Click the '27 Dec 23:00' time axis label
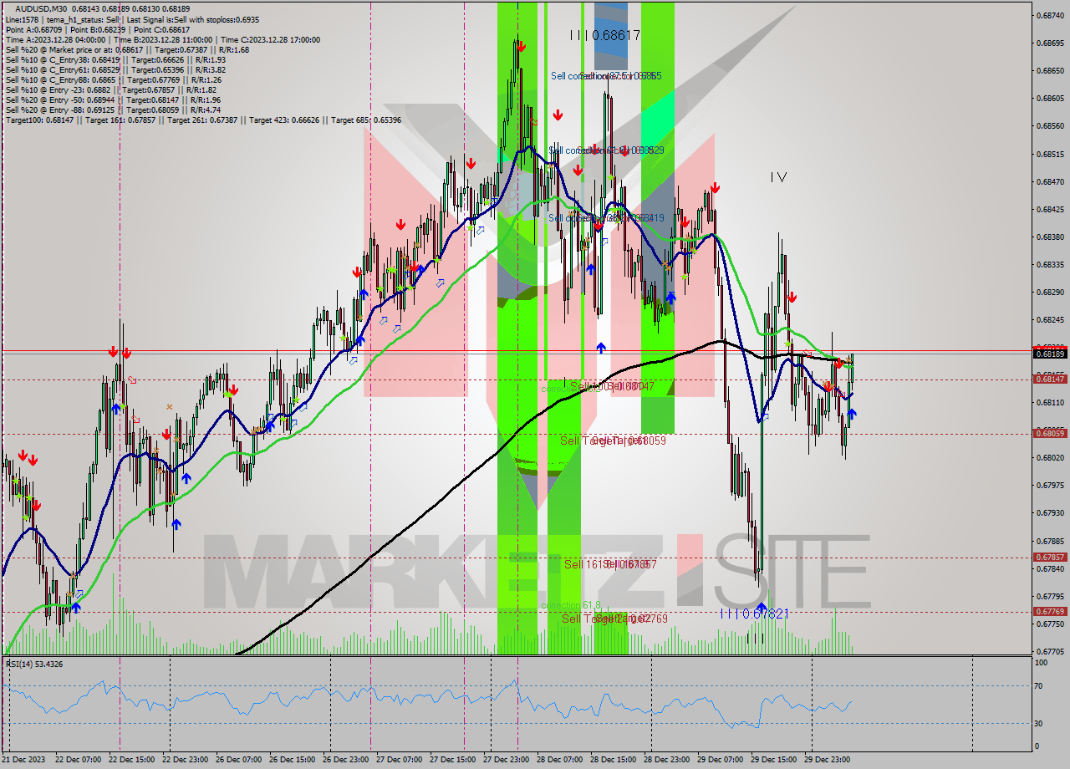The width and height of the screenshot is (1070, 769). [x=507, y=760]
